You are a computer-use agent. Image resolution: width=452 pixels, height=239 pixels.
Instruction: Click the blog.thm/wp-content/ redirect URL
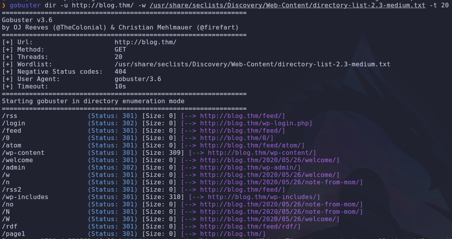(x=260, y=153)
